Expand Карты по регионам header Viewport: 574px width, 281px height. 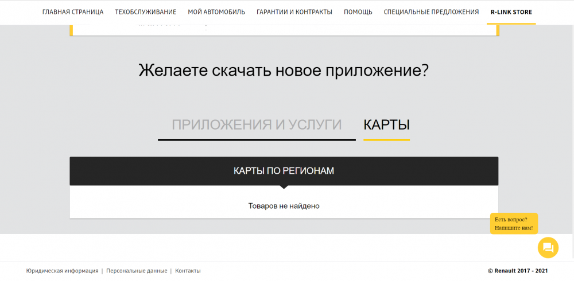tap(284, 171)
